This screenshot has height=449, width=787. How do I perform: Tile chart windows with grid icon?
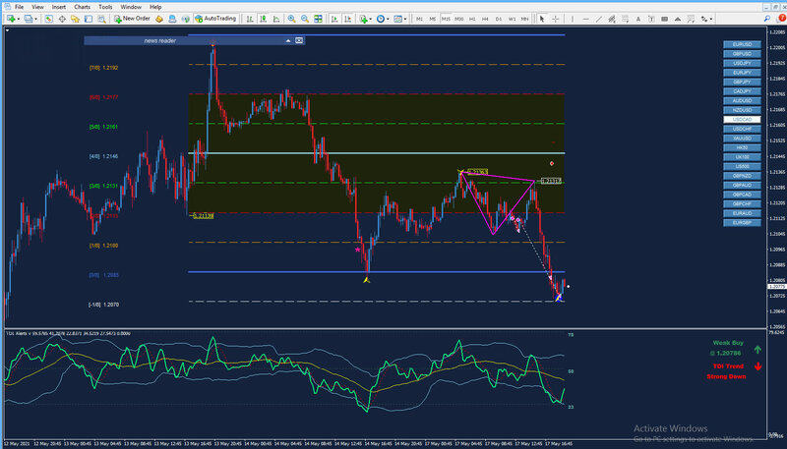point(318,19)
